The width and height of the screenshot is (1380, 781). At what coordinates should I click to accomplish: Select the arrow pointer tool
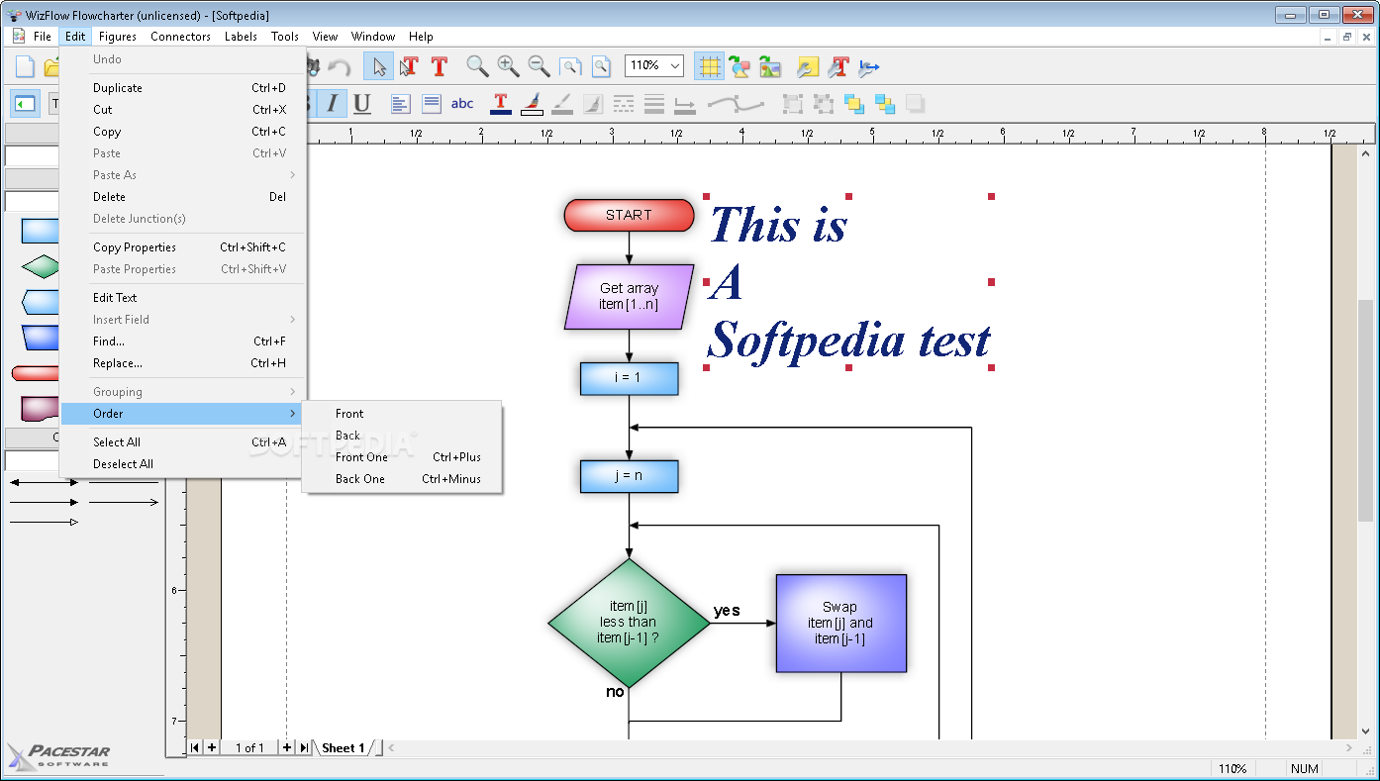pos(377,66)
